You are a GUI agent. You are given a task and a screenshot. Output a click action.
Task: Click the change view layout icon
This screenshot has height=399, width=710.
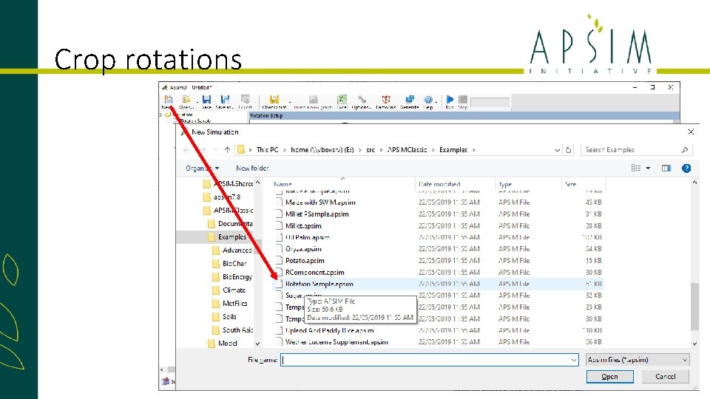pyautogui.click(x=636, y=168)
